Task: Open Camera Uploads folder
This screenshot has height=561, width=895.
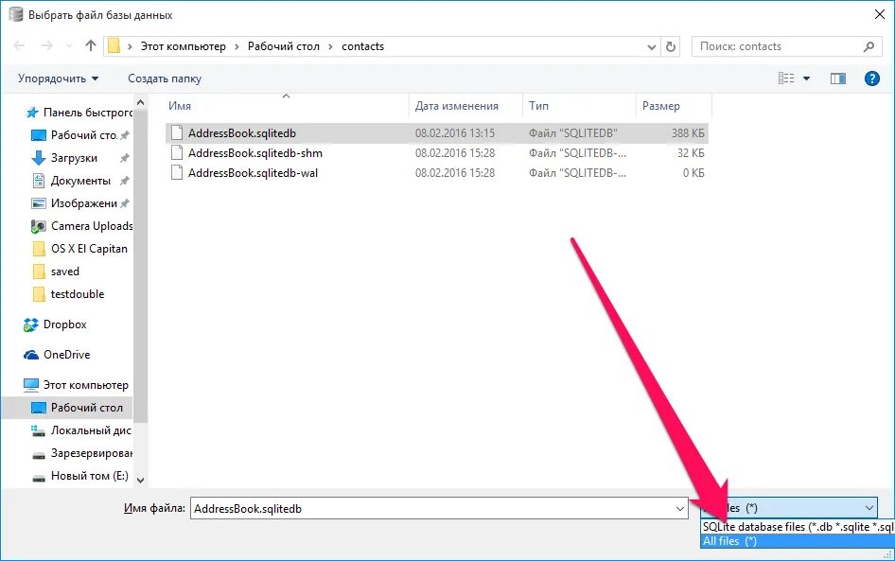Action: pyautogui.click(x=81, y=226)
